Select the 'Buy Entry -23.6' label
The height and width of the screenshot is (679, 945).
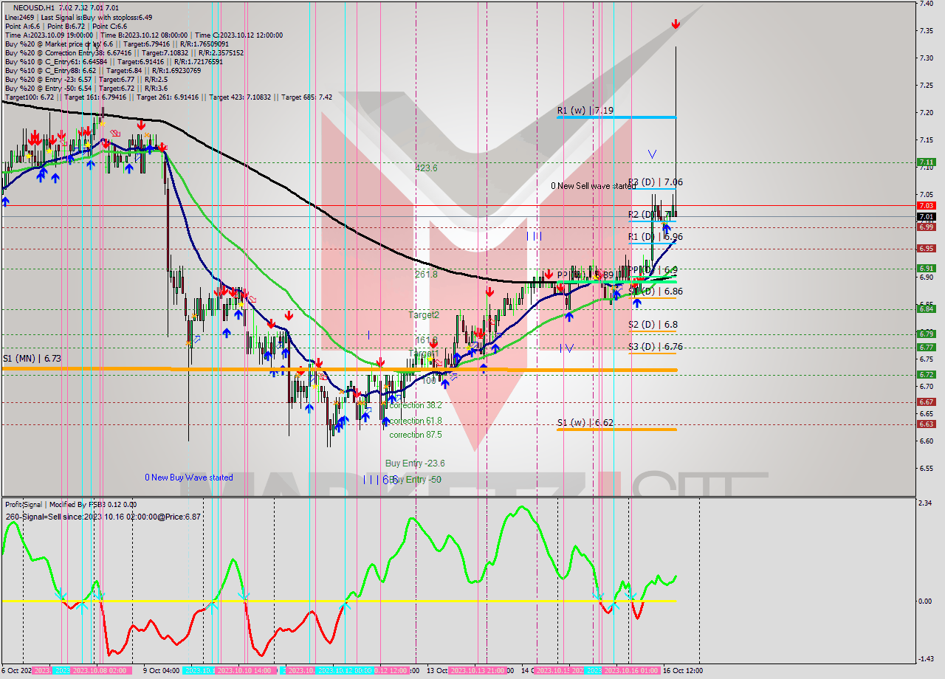(415, 463)
